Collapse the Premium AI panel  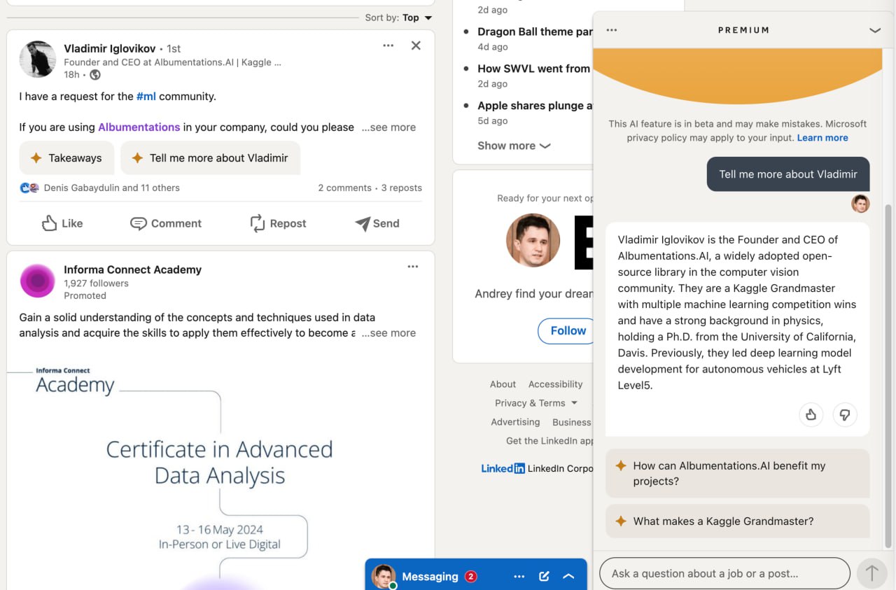(875, 30)
